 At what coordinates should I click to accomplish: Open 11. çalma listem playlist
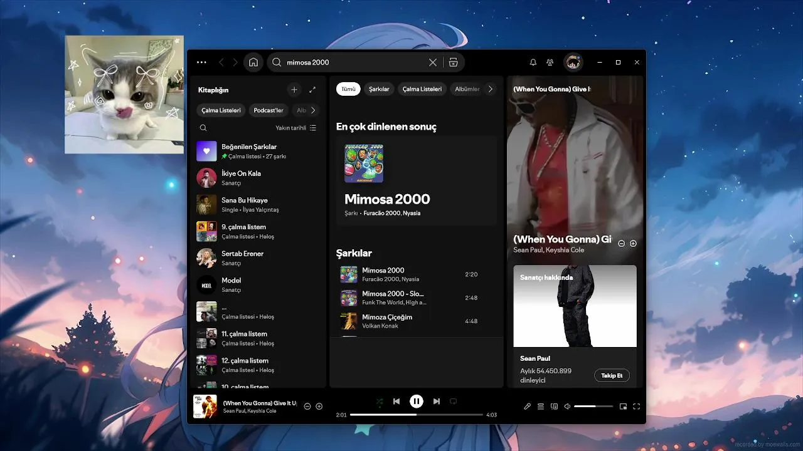257,338
